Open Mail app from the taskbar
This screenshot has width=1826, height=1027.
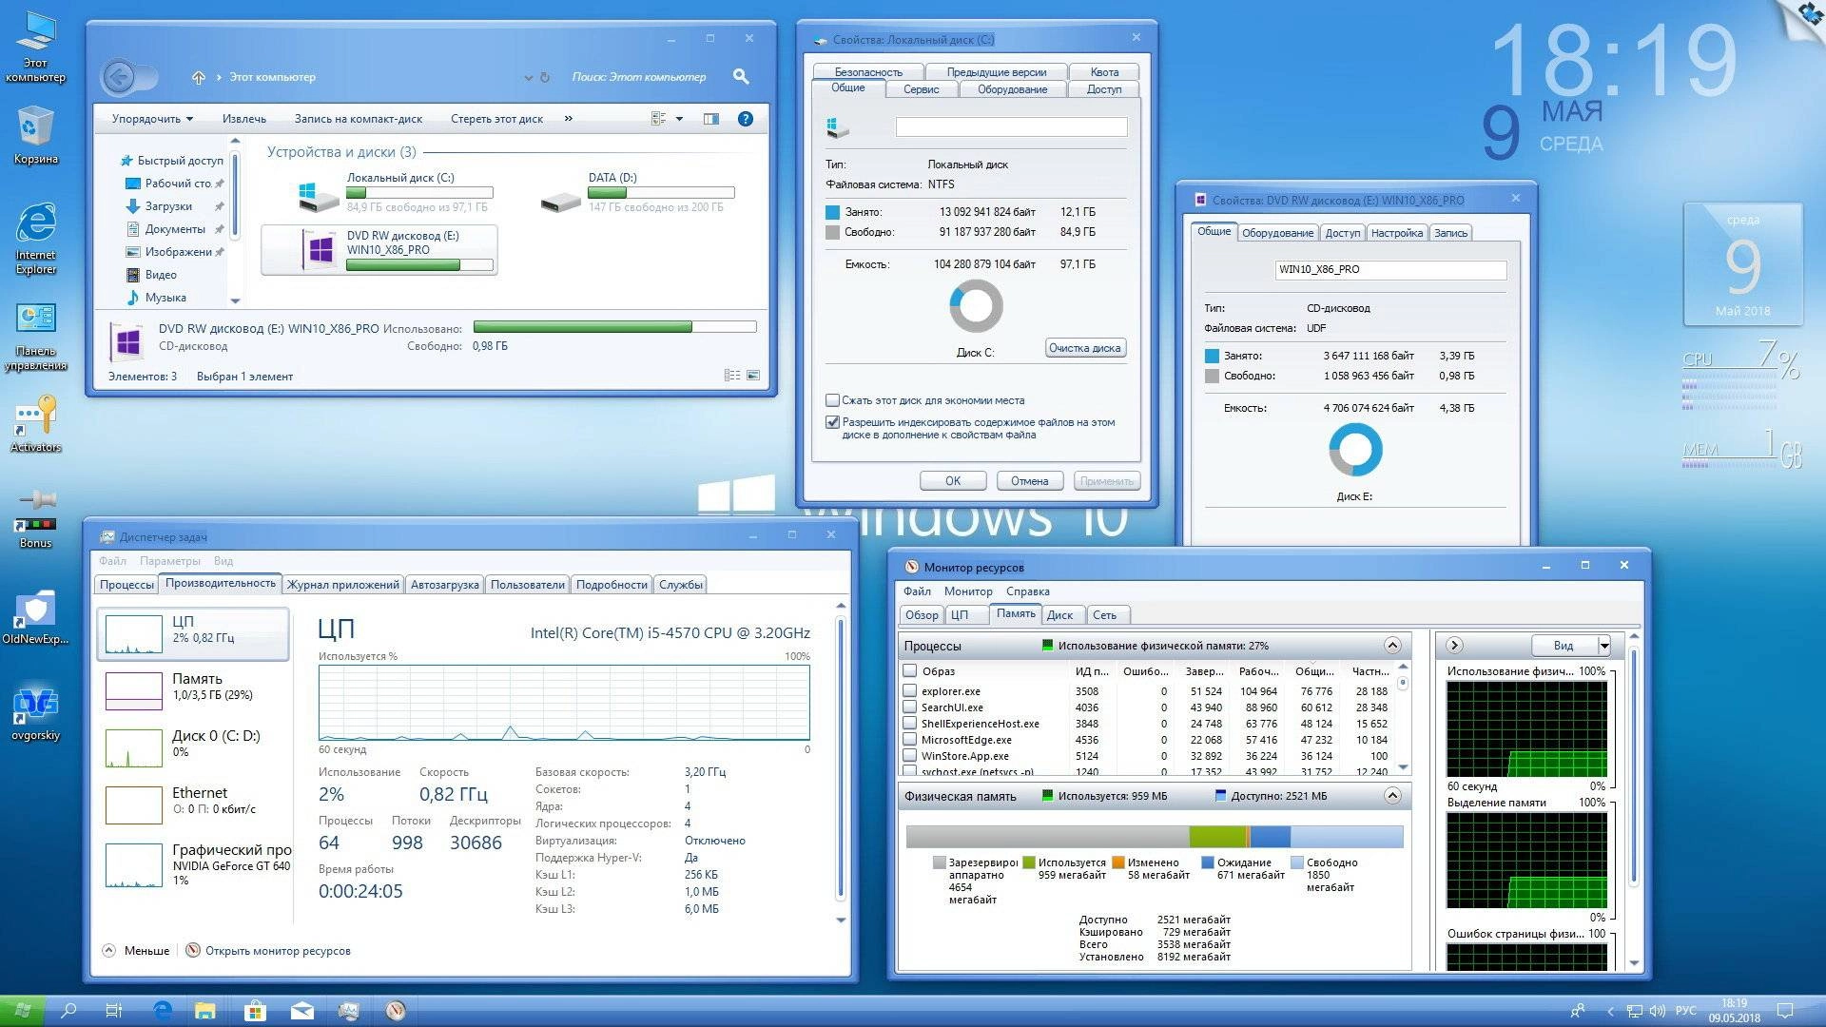point(301,1011)
